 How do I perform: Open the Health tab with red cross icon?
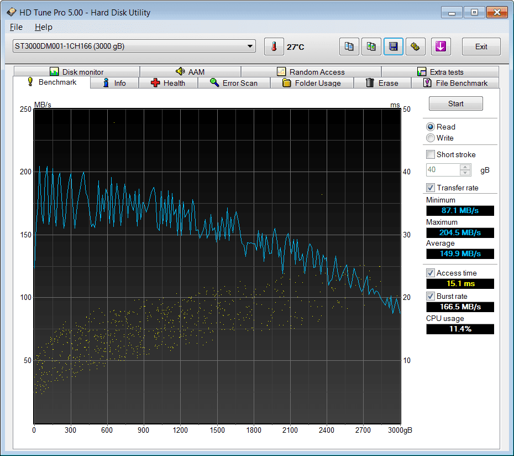(x=168, y=83)
